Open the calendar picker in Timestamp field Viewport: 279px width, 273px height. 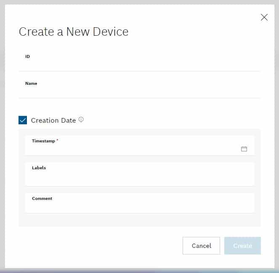244,149
